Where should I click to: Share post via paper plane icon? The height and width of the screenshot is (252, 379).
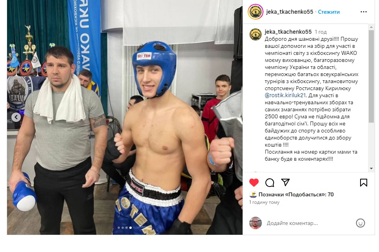point(285,182)
